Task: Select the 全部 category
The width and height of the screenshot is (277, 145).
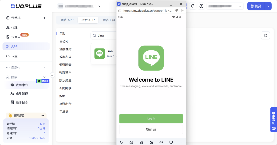Action: [62, 33]
